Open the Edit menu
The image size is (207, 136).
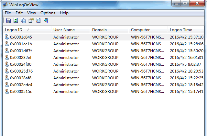click(19, 13)
